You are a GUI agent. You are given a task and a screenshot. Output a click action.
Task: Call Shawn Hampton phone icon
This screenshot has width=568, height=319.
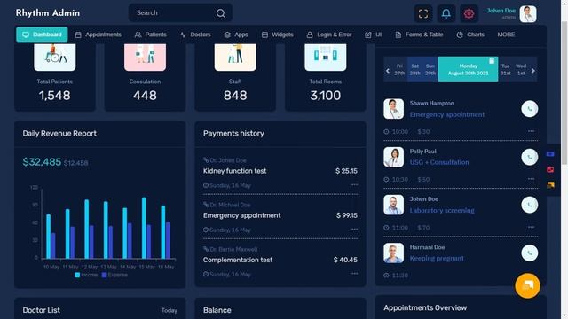click(529, 109)
